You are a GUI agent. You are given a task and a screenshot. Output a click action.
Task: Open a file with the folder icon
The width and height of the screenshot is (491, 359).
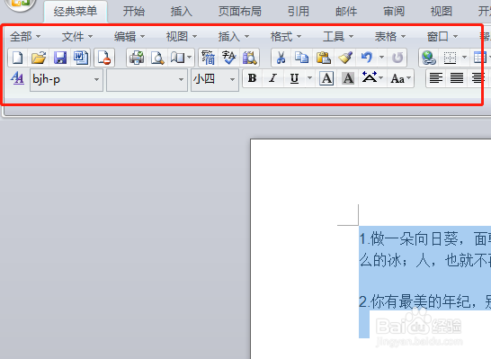point(39,58)
